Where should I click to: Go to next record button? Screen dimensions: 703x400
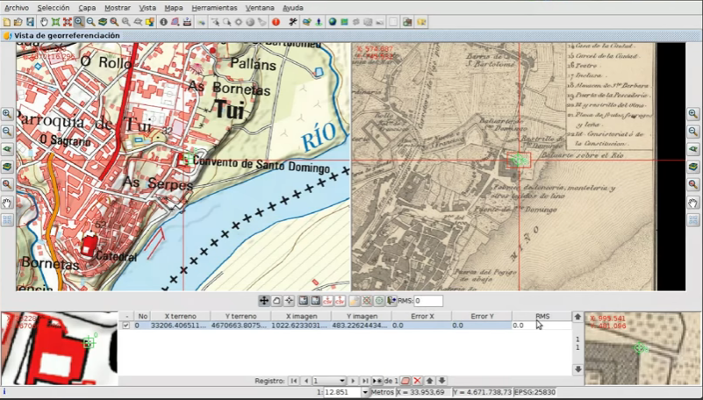(354, 381)
